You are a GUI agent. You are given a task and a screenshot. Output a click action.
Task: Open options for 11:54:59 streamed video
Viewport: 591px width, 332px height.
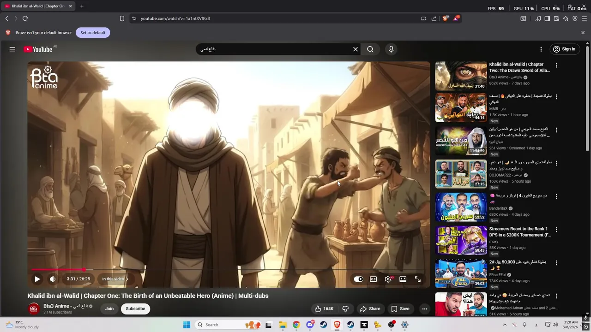(556, 130)
